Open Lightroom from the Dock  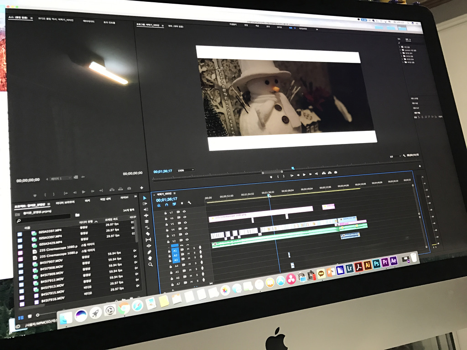point(350,268)
